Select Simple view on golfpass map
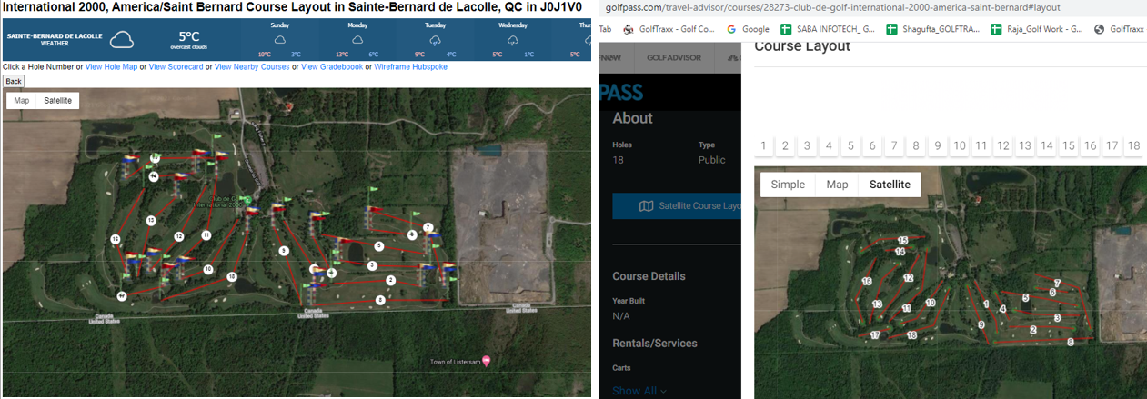 point(788,185)
